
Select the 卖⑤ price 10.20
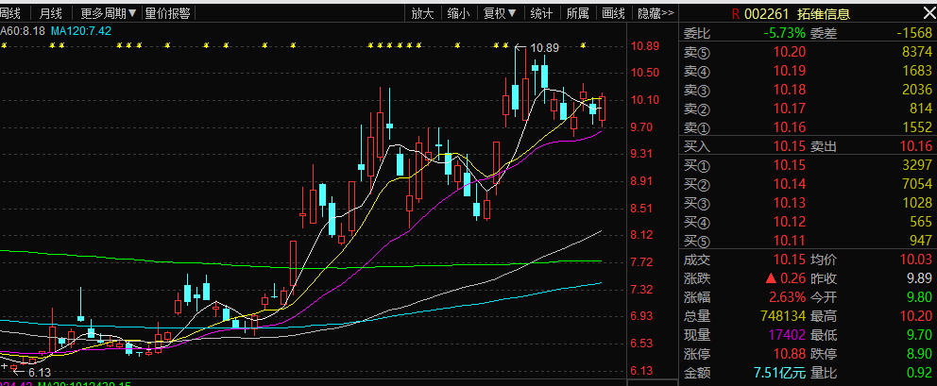pyautogui.click(x=790, y=53)
